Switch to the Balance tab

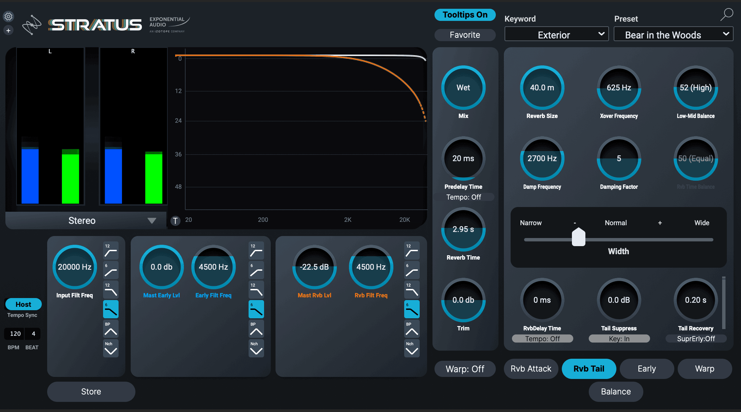[616, 391]
